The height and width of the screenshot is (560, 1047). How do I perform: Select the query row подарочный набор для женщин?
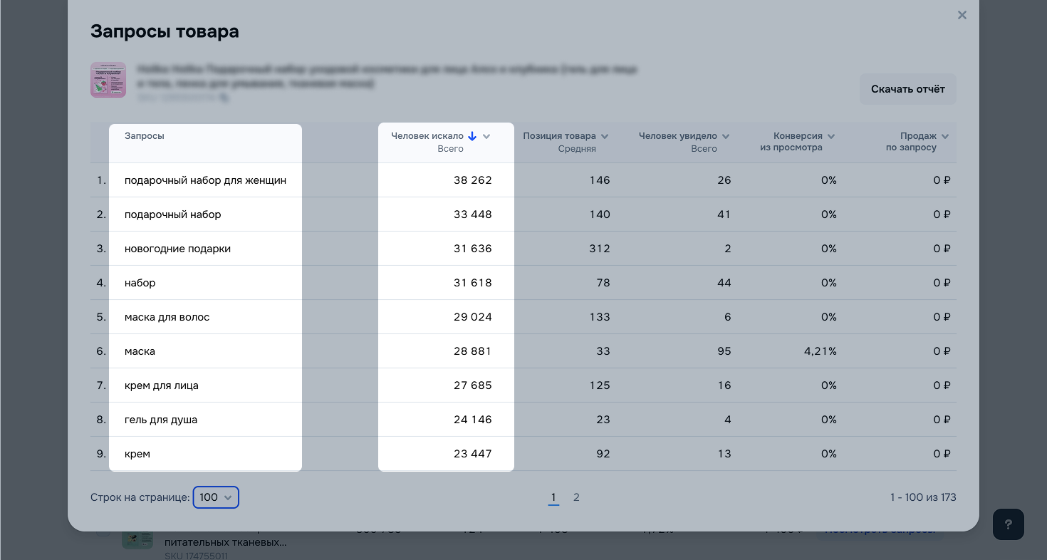[205, 180]
